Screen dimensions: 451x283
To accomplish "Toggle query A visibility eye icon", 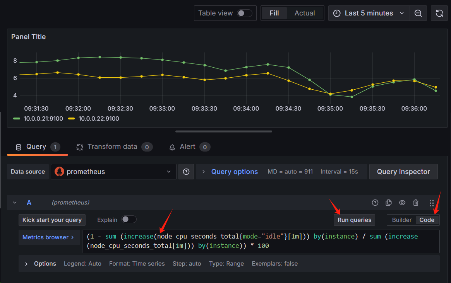I will point(402,203).
